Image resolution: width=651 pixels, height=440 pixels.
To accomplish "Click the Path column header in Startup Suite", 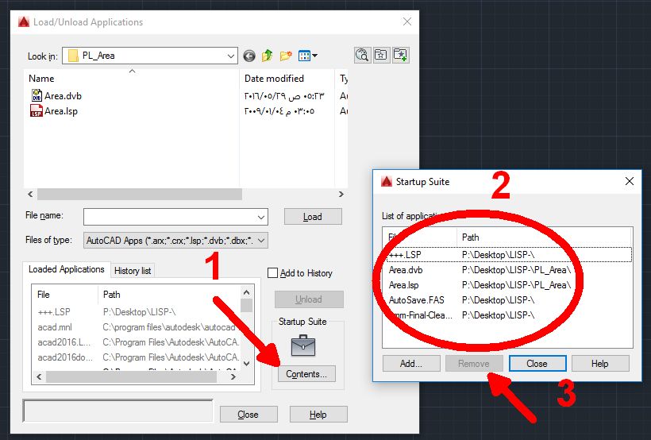I will 544,237.
